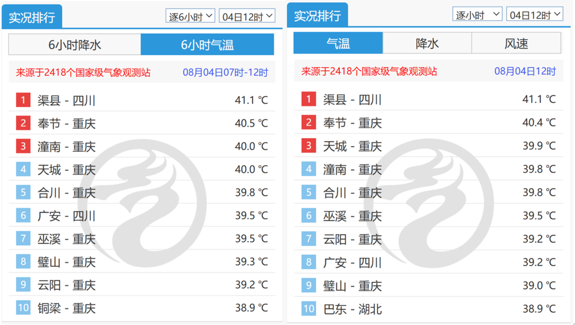The width and height of the screenshot is (575, 325).
Task: Expand the 04日12时 dropdown next to 逐6小时
Action: (247, 16)
